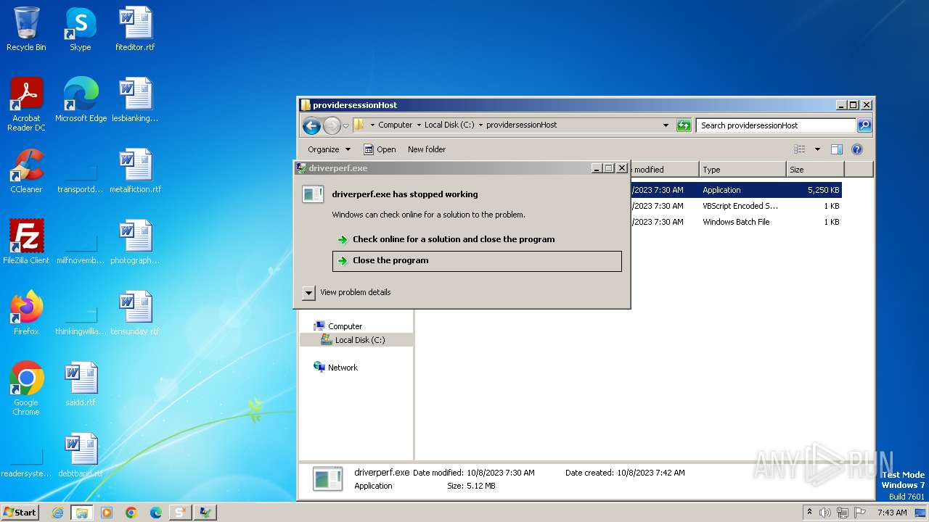Image resolution: width=929 pixels, height=522 pixels.
Task: Close the driverperf.exe error dialog
Action: [622, 168]
